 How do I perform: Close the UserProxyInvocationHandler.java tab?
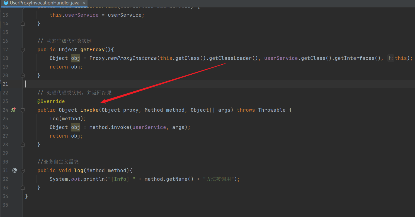pos(84,3)
